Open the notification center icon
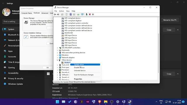 tap(183, 102)
